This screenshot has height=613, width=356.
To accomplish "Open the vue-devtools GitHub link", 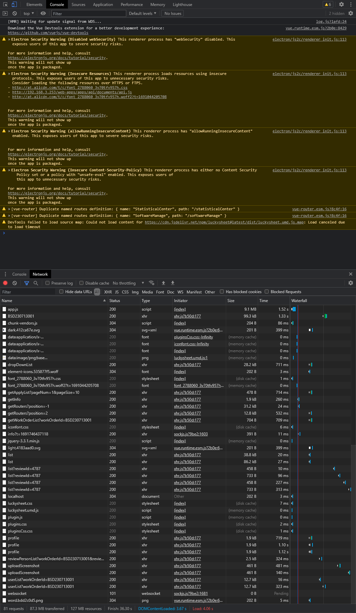I will click(48, 33).
